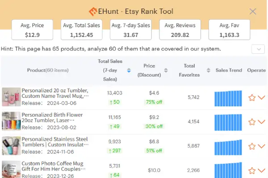Click the Sales Trend column header
268x178 pixels.
pos(229,70)
